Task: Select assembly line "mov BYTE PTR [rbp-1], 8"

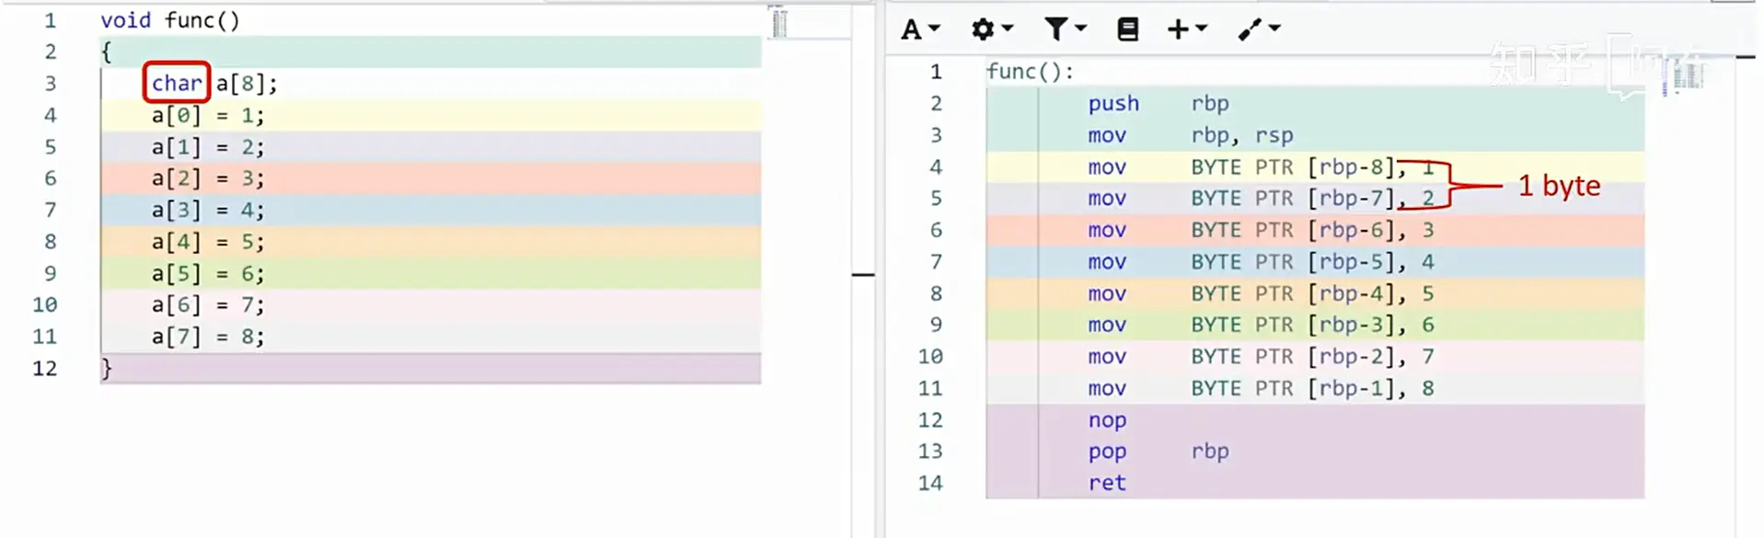Action: 1315,388
